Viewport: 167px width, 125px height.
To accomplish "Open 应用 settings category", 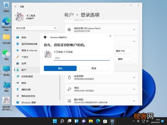I will point(27,63).
